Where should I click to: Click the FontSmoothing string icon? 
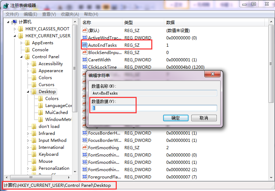85,147
